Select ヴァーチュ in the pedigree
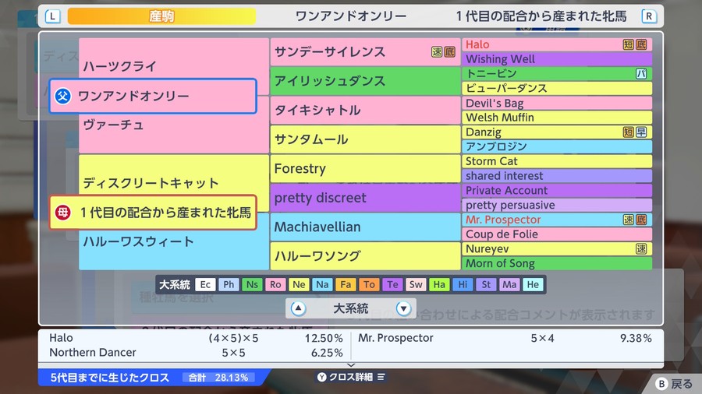 tap(113, 125)
